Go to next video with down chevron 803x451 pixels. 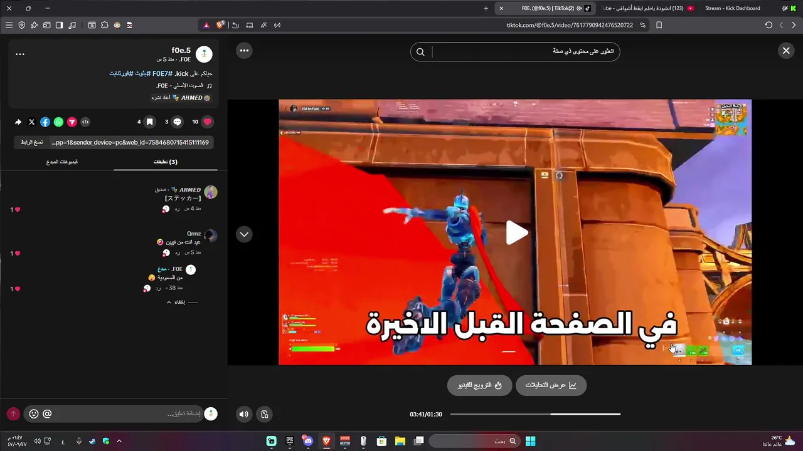244,234
